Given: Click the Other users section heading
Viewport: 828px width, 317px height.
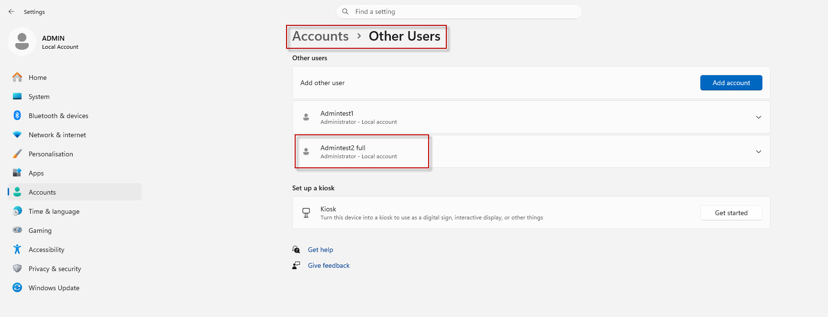Looking at the screenshot, I should tap(309, 58).
